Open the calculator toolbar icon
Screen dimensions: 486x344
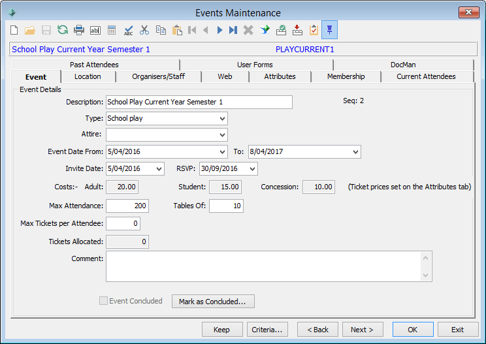(x=112, y=30)
